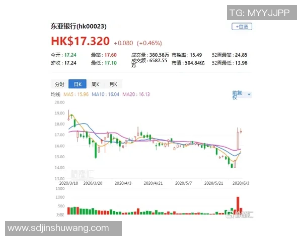
Task: Switch to the 分时 intraday tab
Action: click(60, 84)
